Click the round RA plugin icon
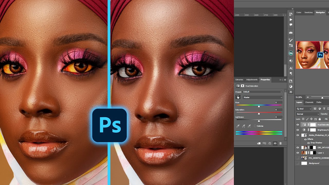329x185 pixels. coord(291,53)
